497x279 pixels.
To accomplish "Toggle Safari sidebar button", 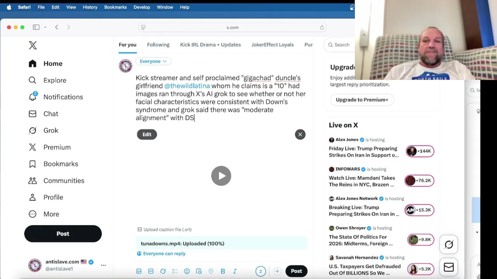I will 36,27.
